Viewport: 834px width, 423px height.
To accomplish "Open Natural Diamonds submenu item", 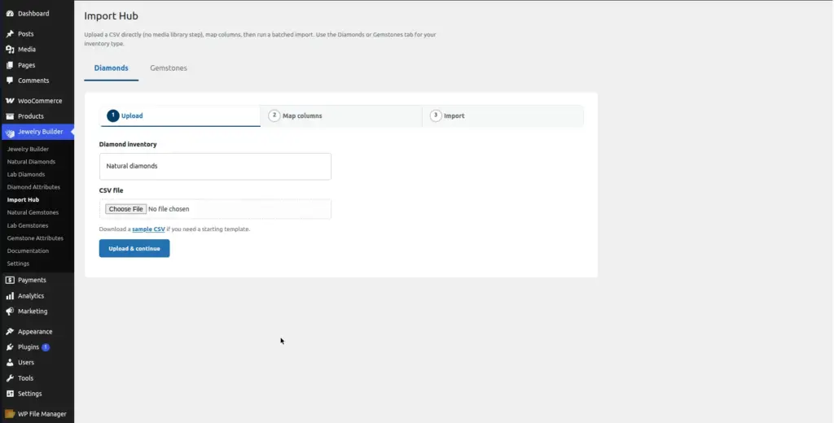I will click(31, 162).
